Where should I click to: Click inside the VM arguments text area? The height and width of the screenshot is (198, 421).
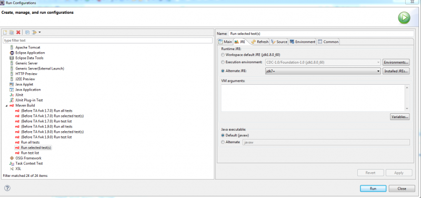pyautogui.click(x=313, y=98)
